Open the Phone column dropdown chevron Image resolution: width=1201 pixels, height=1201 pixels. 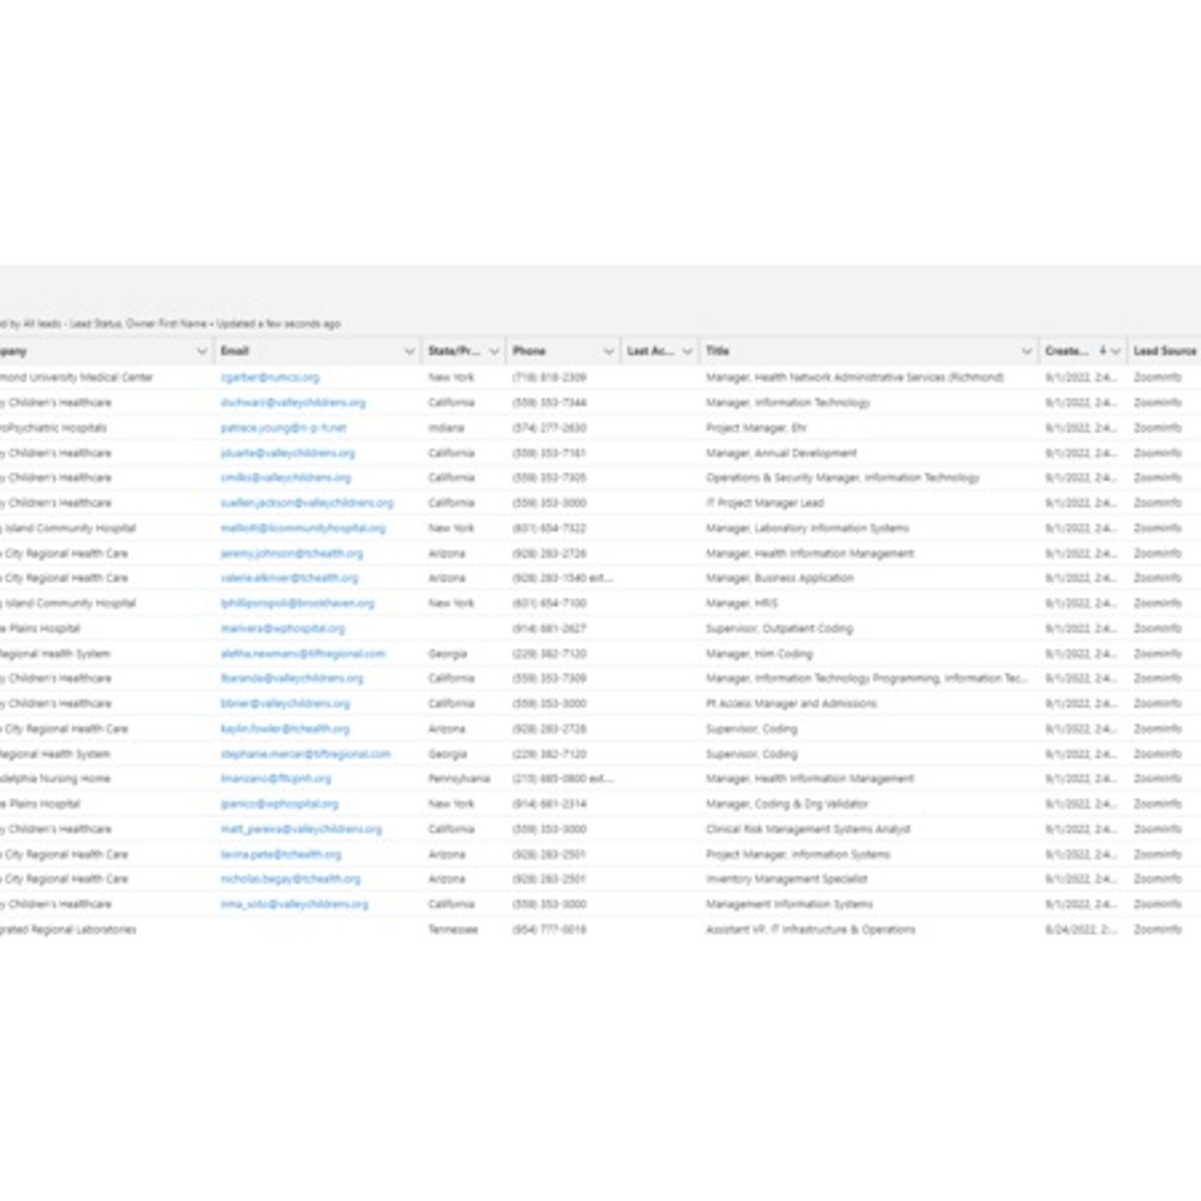[608, 351]
